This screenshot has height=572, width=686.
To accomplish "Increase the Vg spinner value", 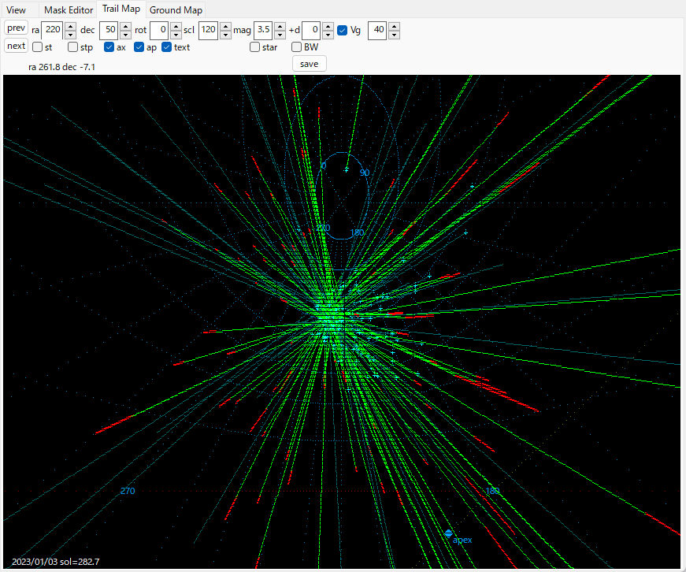I will pyautogui.click(x=394, y=26).
